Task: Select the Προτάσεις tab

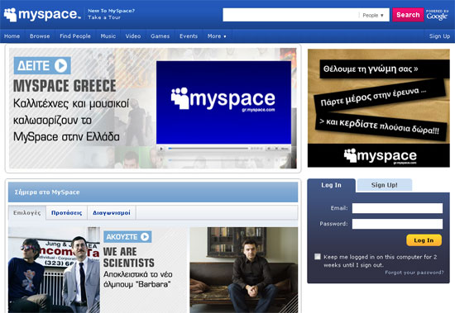Action: (x=67, y=213)
